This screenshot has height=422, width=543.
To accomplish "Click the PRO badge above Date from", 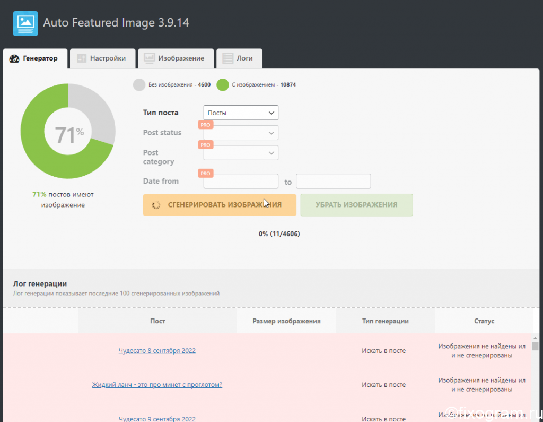I will pos(205,173).
